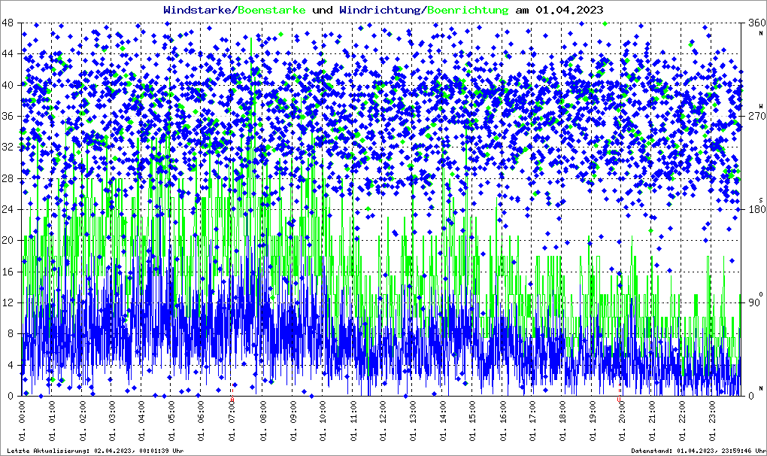The height and width of the screenshot is (456, 767).
Task: Click the '01. 07:00' time axis label
Action: click(x=232, y=421)
